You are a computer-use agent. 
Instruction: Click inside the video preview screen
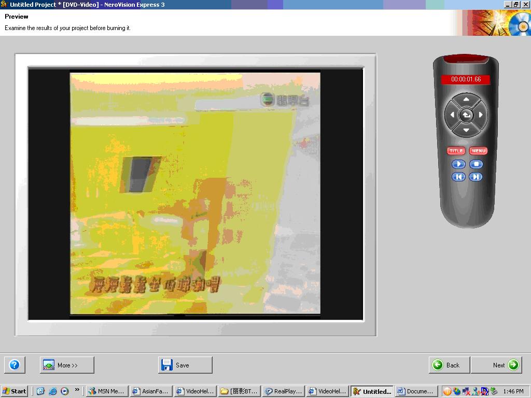(195, 194)
